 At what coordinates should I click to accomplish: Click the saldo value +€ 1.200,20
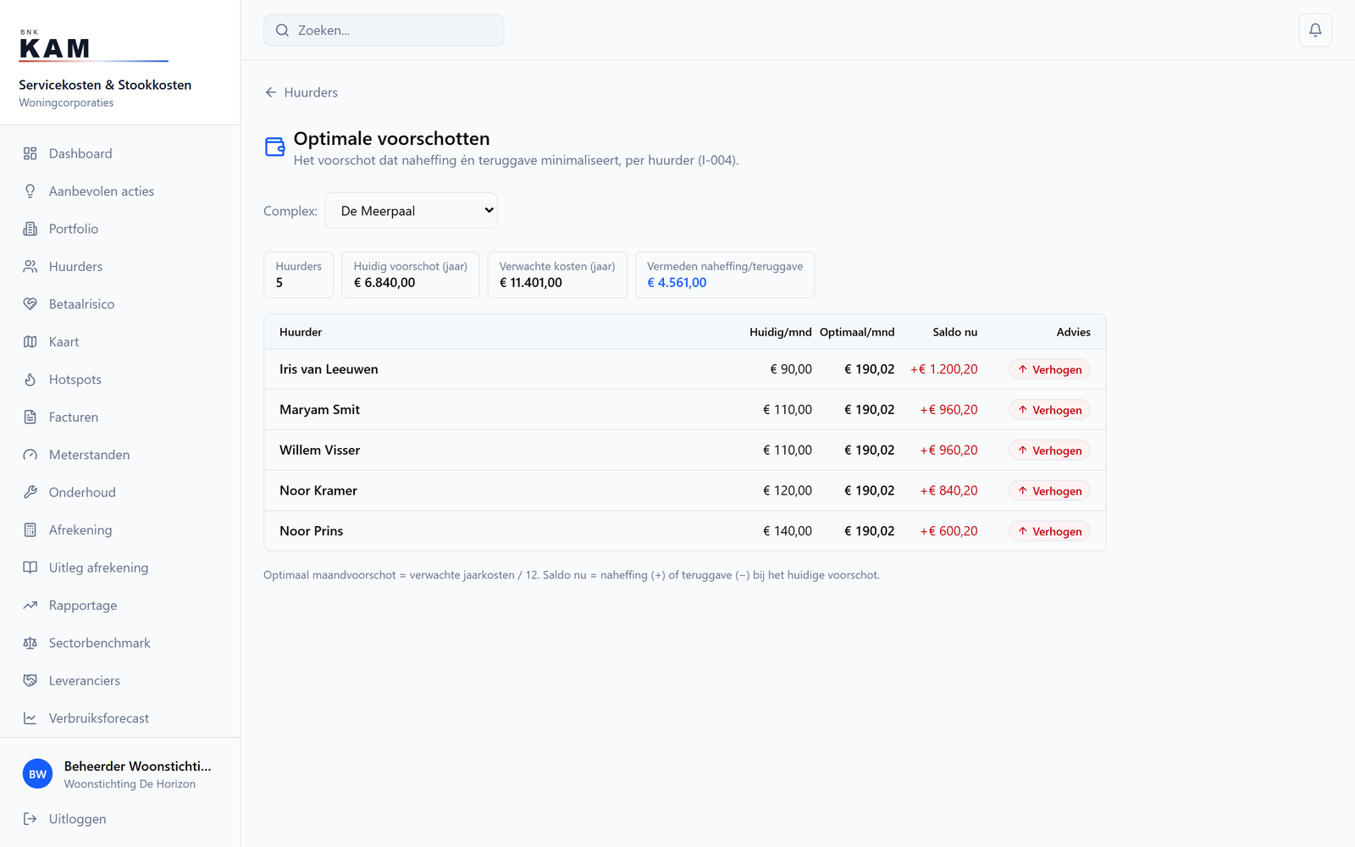pyautogui.click(x=944, y=369)
